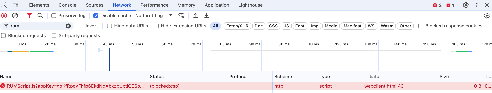
Task: Switch to the Console tab
Action: 67,5
